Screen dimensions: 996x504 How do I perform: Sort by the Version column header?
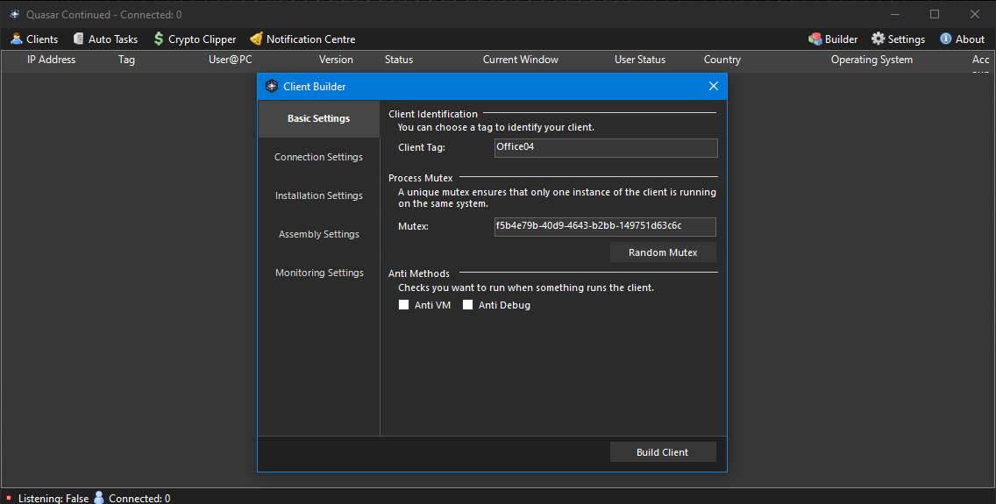pyautogui.click(x=336, y=60)
